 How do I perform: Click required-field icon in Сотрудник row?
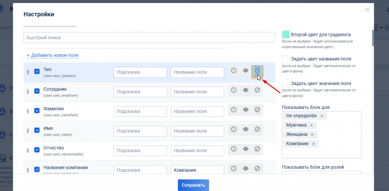tap(234, 91)
